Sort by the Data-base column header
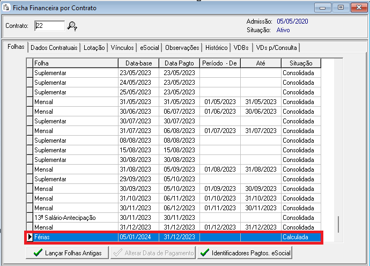Image resolution: width=370 pixels, height=266 pixels. tap(138, 63)
